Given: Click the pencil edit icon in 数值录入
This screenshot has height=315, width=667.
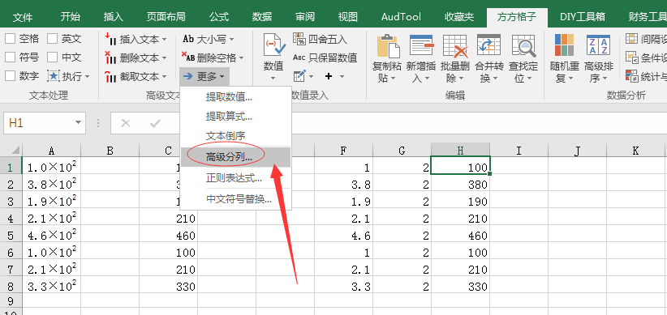Looking at the screenshot, I should (300, 76).
